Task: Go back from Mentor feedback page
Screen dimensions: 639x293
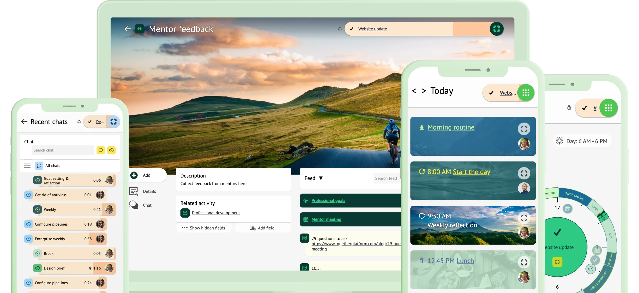Action: point(128,29)
